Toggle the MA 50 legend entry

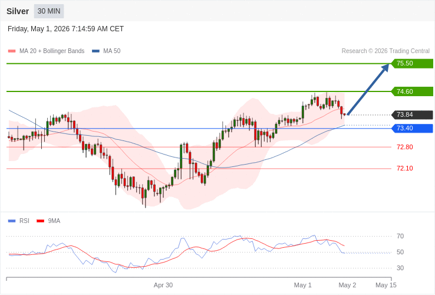coord(106,51)
